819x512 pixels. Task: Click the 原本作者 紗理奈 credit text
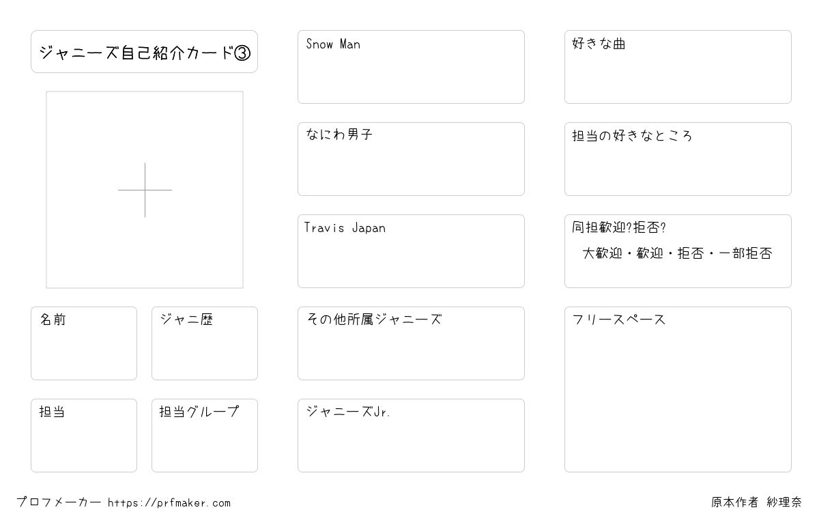756,502
